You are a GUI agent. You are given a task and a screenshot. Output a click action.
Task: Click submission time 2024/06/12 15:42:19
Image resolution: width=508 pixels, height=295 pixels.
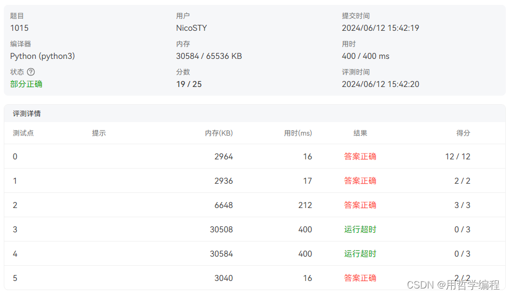click(x=380, y=28)
